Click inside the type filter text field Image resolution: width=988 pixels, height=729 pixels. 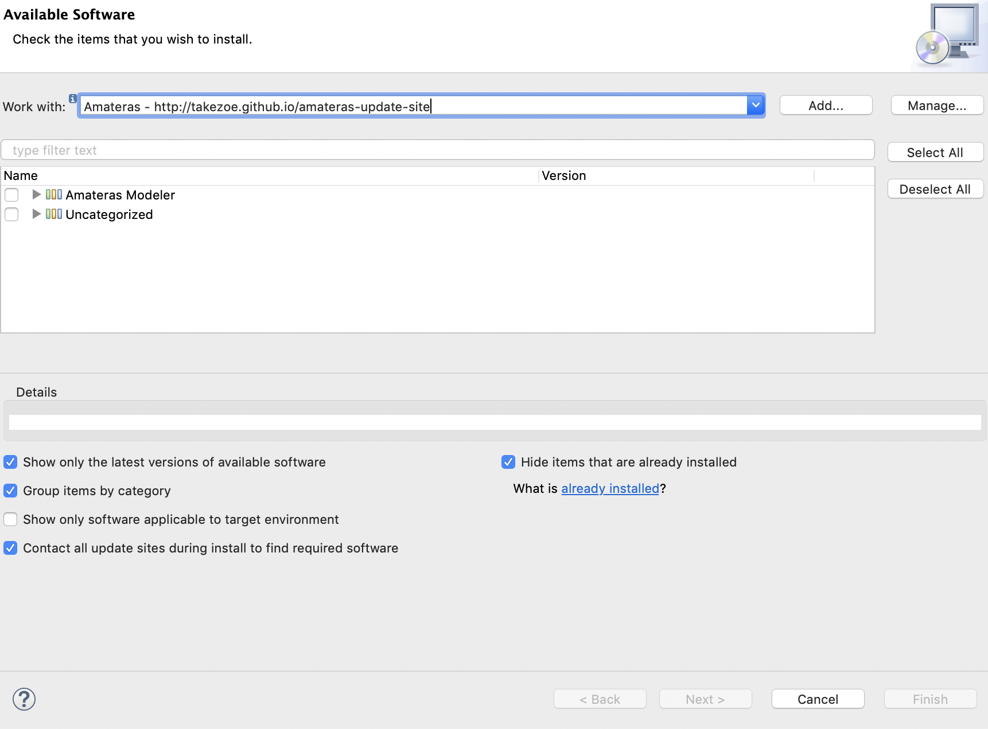pos(230,150)
